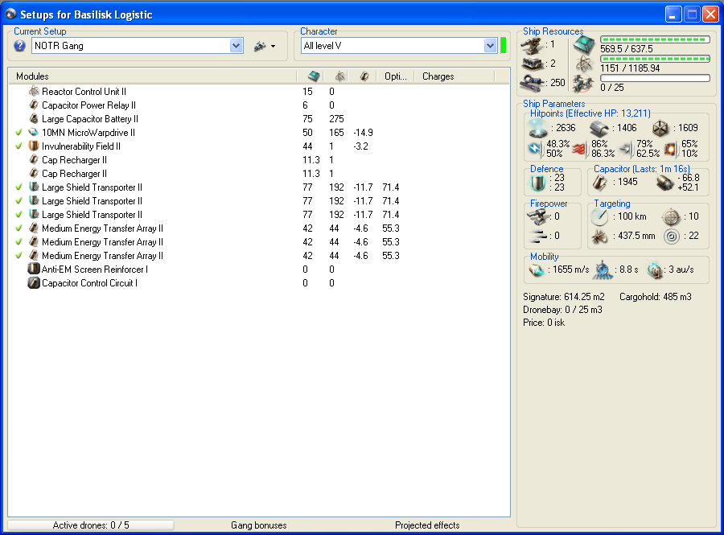Toggle checkmark of third Medium Energy Transfer Array II
The image size is (724, 535).
(19, 256)
